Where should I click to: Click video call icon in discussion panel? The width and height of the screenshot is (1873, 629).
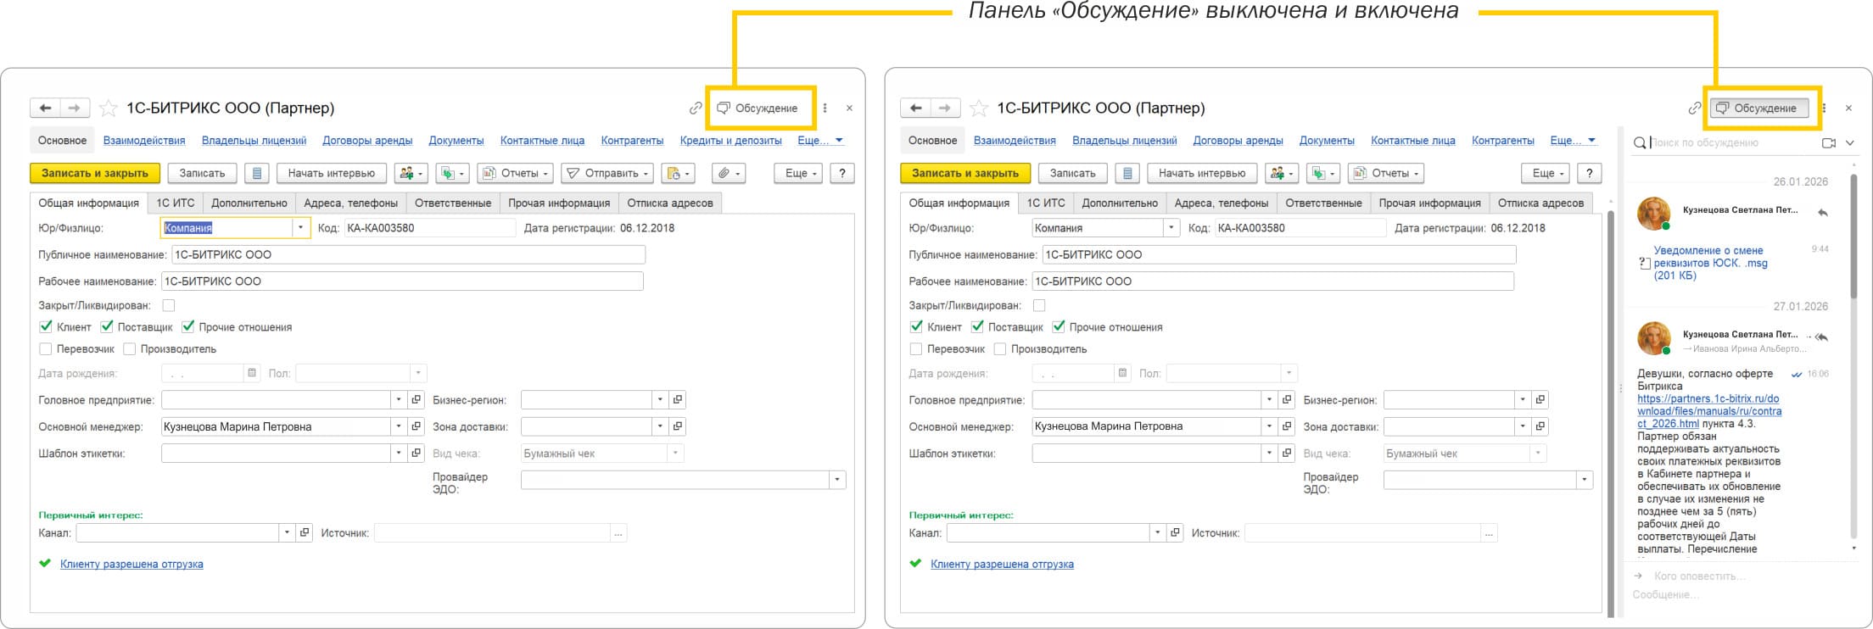[1829, 142]
